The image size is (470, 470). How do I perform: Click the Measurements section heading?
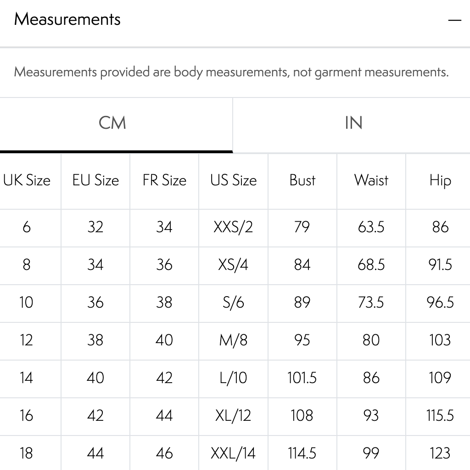click(67, 19)
